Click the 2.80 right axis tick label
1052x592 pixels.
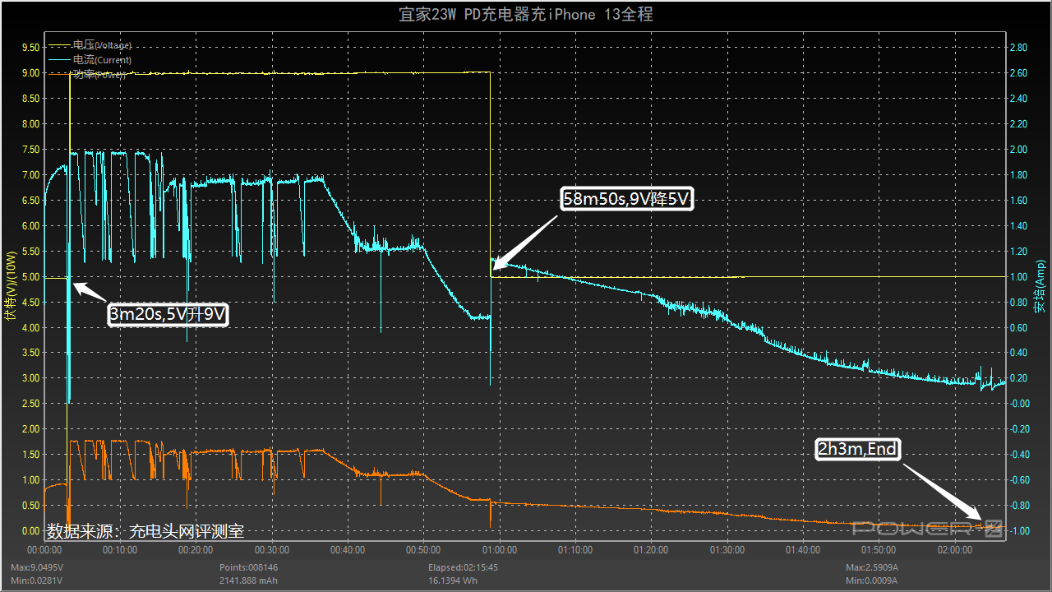coord(1020,48)
